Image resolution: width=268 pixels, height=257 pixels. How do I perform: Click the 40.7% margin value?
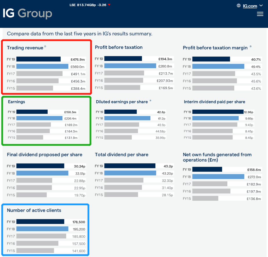(x=256, y=59)
